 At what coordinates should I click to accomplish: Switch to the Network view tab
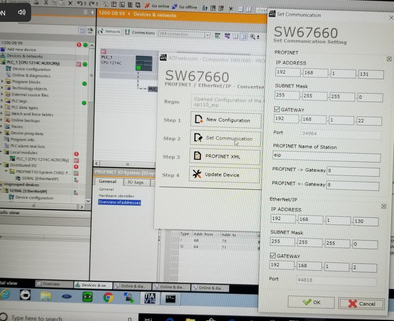[x=109, y=32]
